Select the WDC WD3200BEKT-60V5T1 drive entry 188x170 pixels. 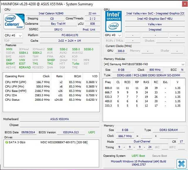pyautogui.click(x=51, y=142)
